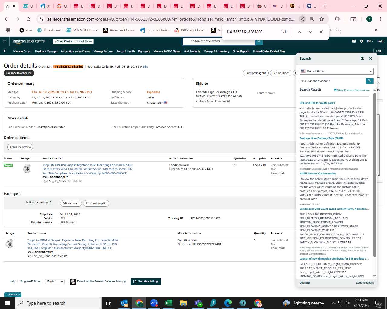The height and width of the screenshot is (309, 387).
Task: Click the FEEDBACK tab at bottom left
Action: (x=13, y=295)
